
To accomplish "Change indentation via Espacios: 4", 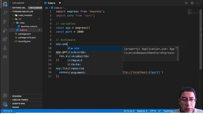I will click(142, 111).
